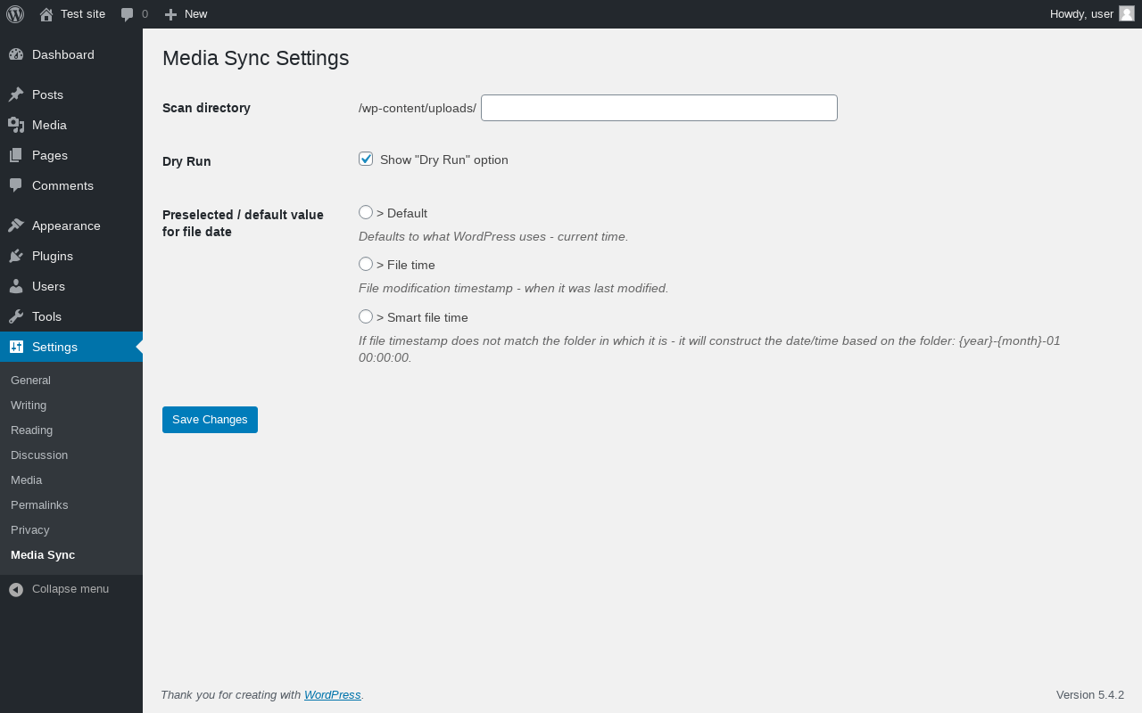The height and width of the screenshot is (713, 1142).
Task: Click the Users person icon
Action: pyautogui.click(x=16, y=286)
